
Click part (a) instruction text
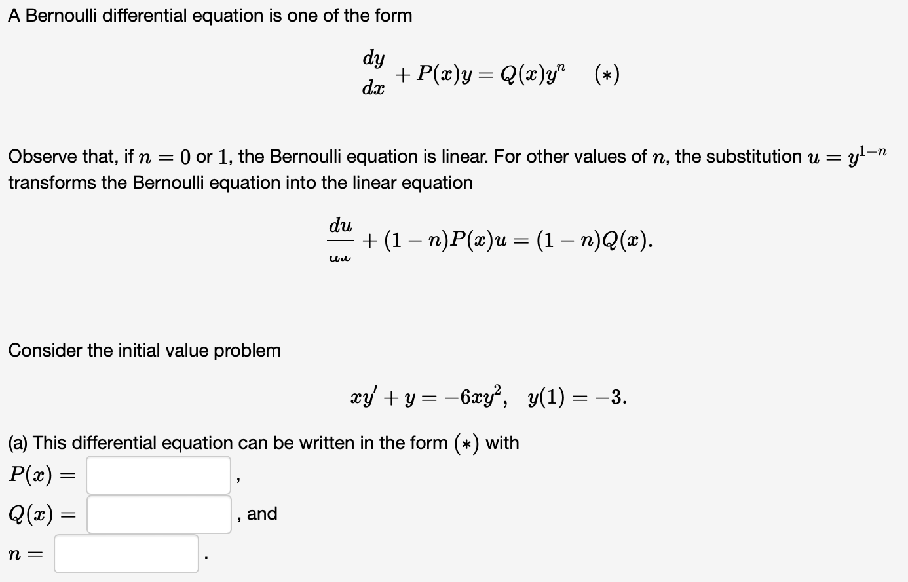click(x=262, y=442)
